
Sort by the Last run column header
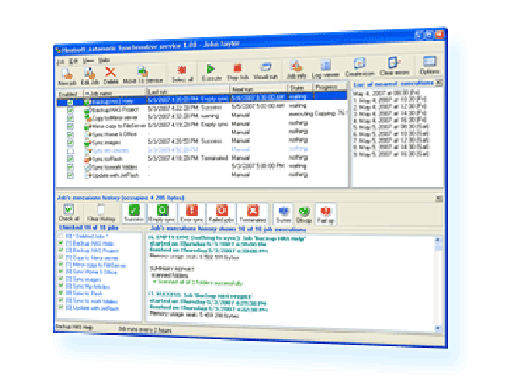point(188,91)
